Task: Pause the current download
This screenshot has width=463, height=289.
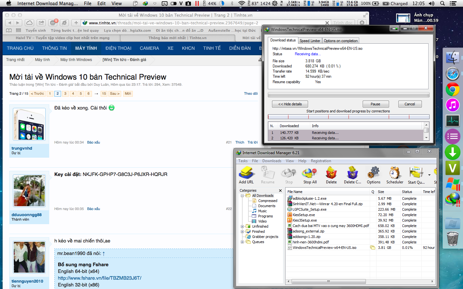Action: [376, 104]
